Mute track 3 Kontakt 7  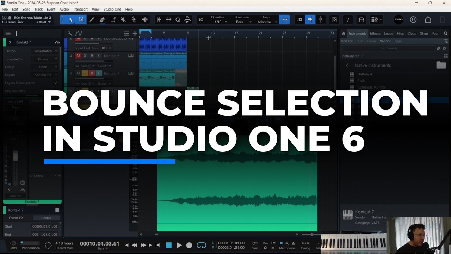78,56
